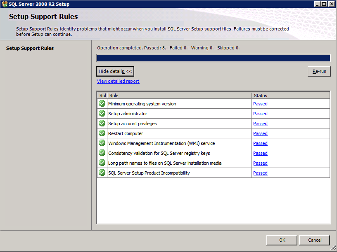The image size is (337, 252).
Task: Click the green check icon for Long path names rule
Action: click(x=102, y=163)
